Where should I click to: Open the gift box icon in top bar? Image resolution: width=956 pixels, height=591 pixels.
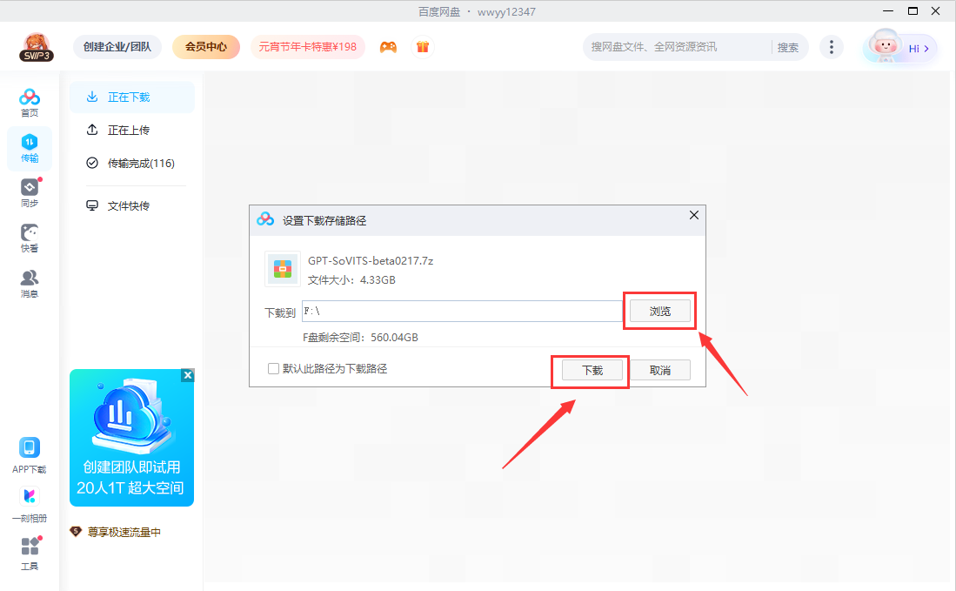tap(423, 47)
